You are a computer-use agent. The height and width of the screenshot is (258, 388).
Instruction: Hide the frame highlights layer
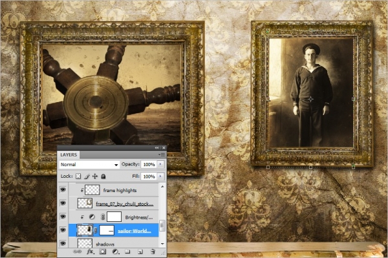pyautogui.click(x=63, y=189)
